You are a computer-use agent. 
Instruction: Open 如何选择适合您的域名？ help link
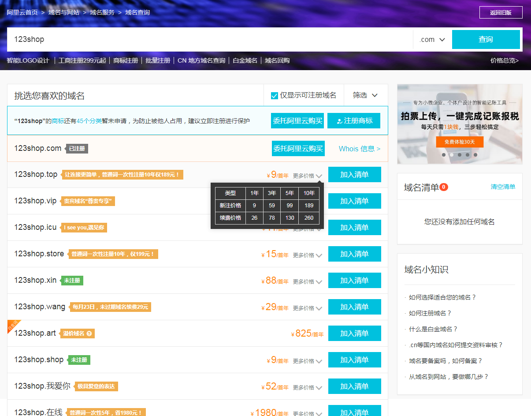[442, 297]
